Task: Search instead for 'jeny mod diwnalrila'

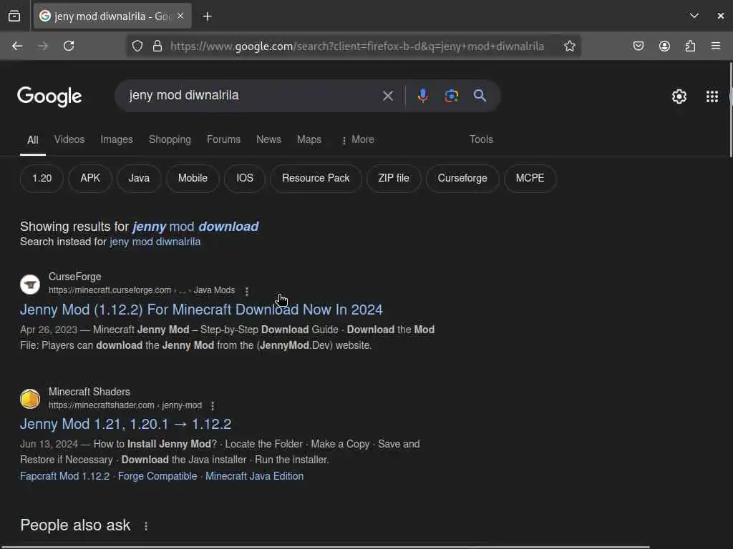Action: [155, 242]
